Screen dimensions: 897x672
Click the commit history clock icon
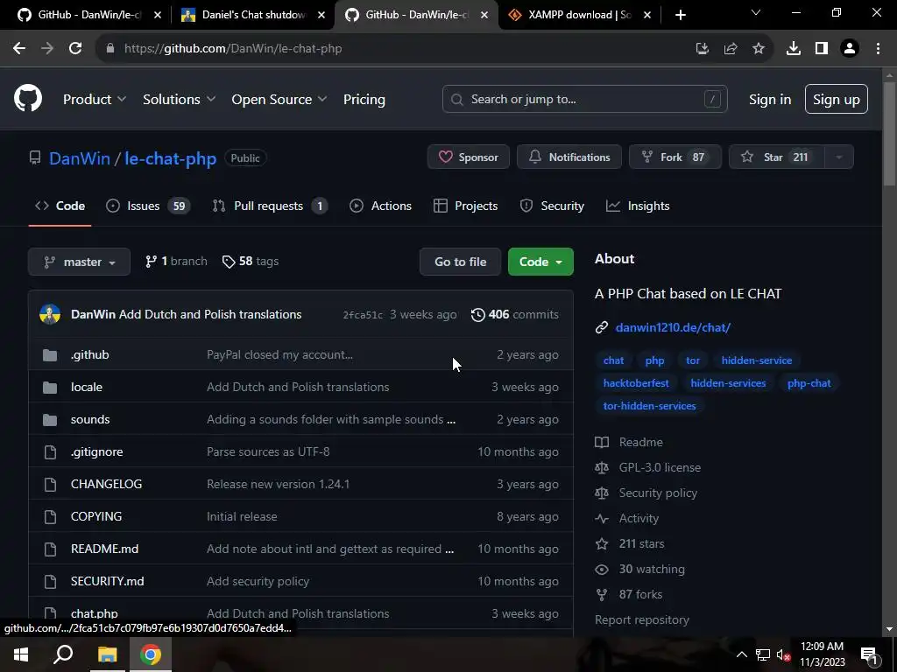coord(477,315)
